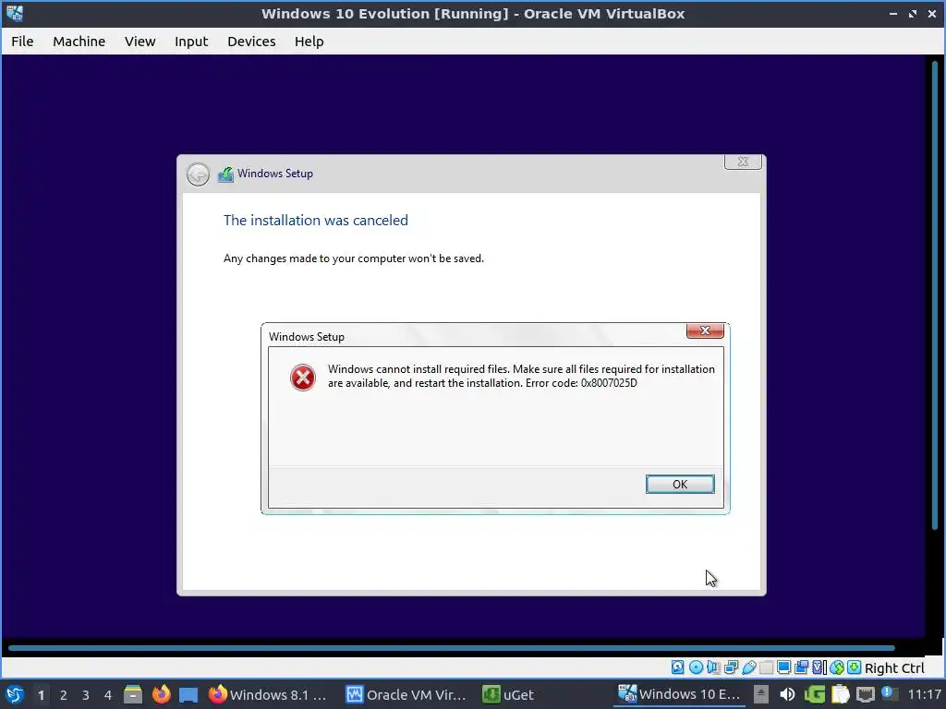Click the VM window vertical scrollbar
Screen dimensions: 946x709
[935, 295]
